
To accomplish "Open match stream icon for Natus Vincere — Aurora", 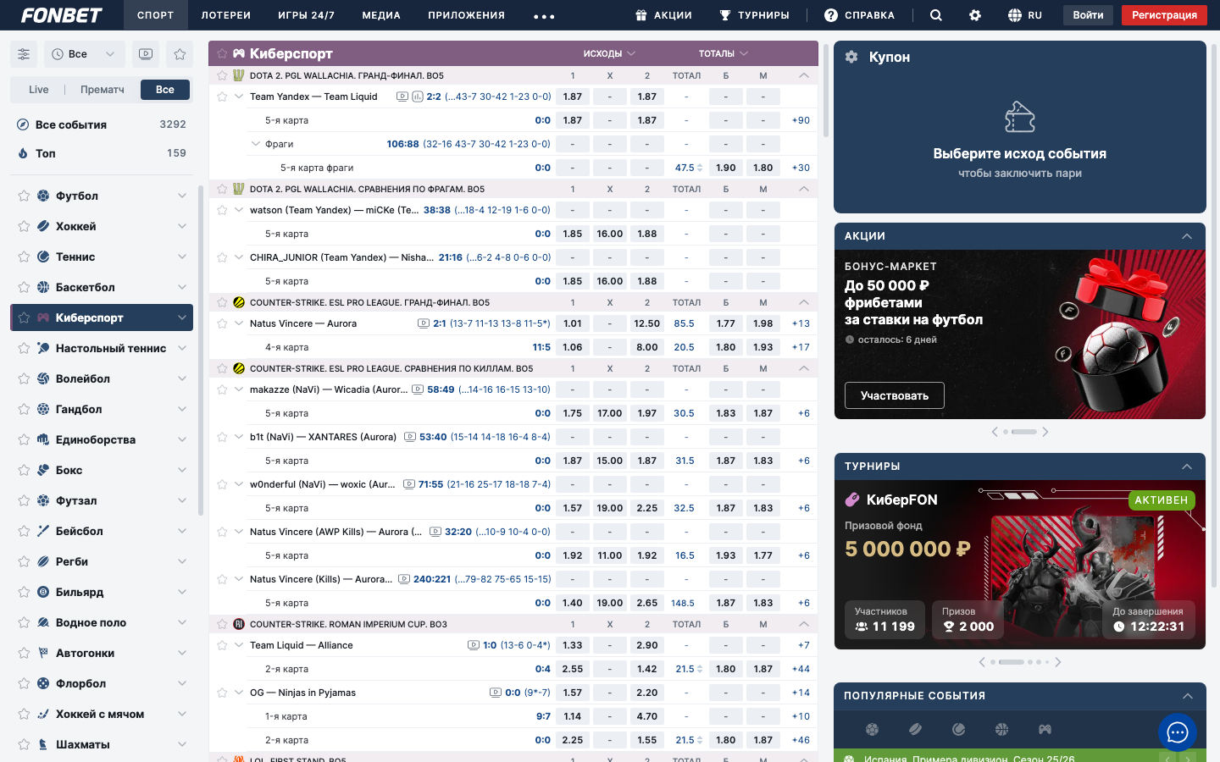I will coord(424,323).
